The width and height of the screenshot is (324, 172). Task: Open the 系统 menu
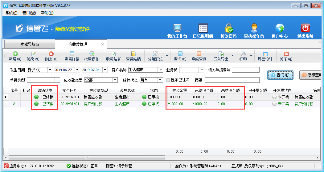point(11,13)
